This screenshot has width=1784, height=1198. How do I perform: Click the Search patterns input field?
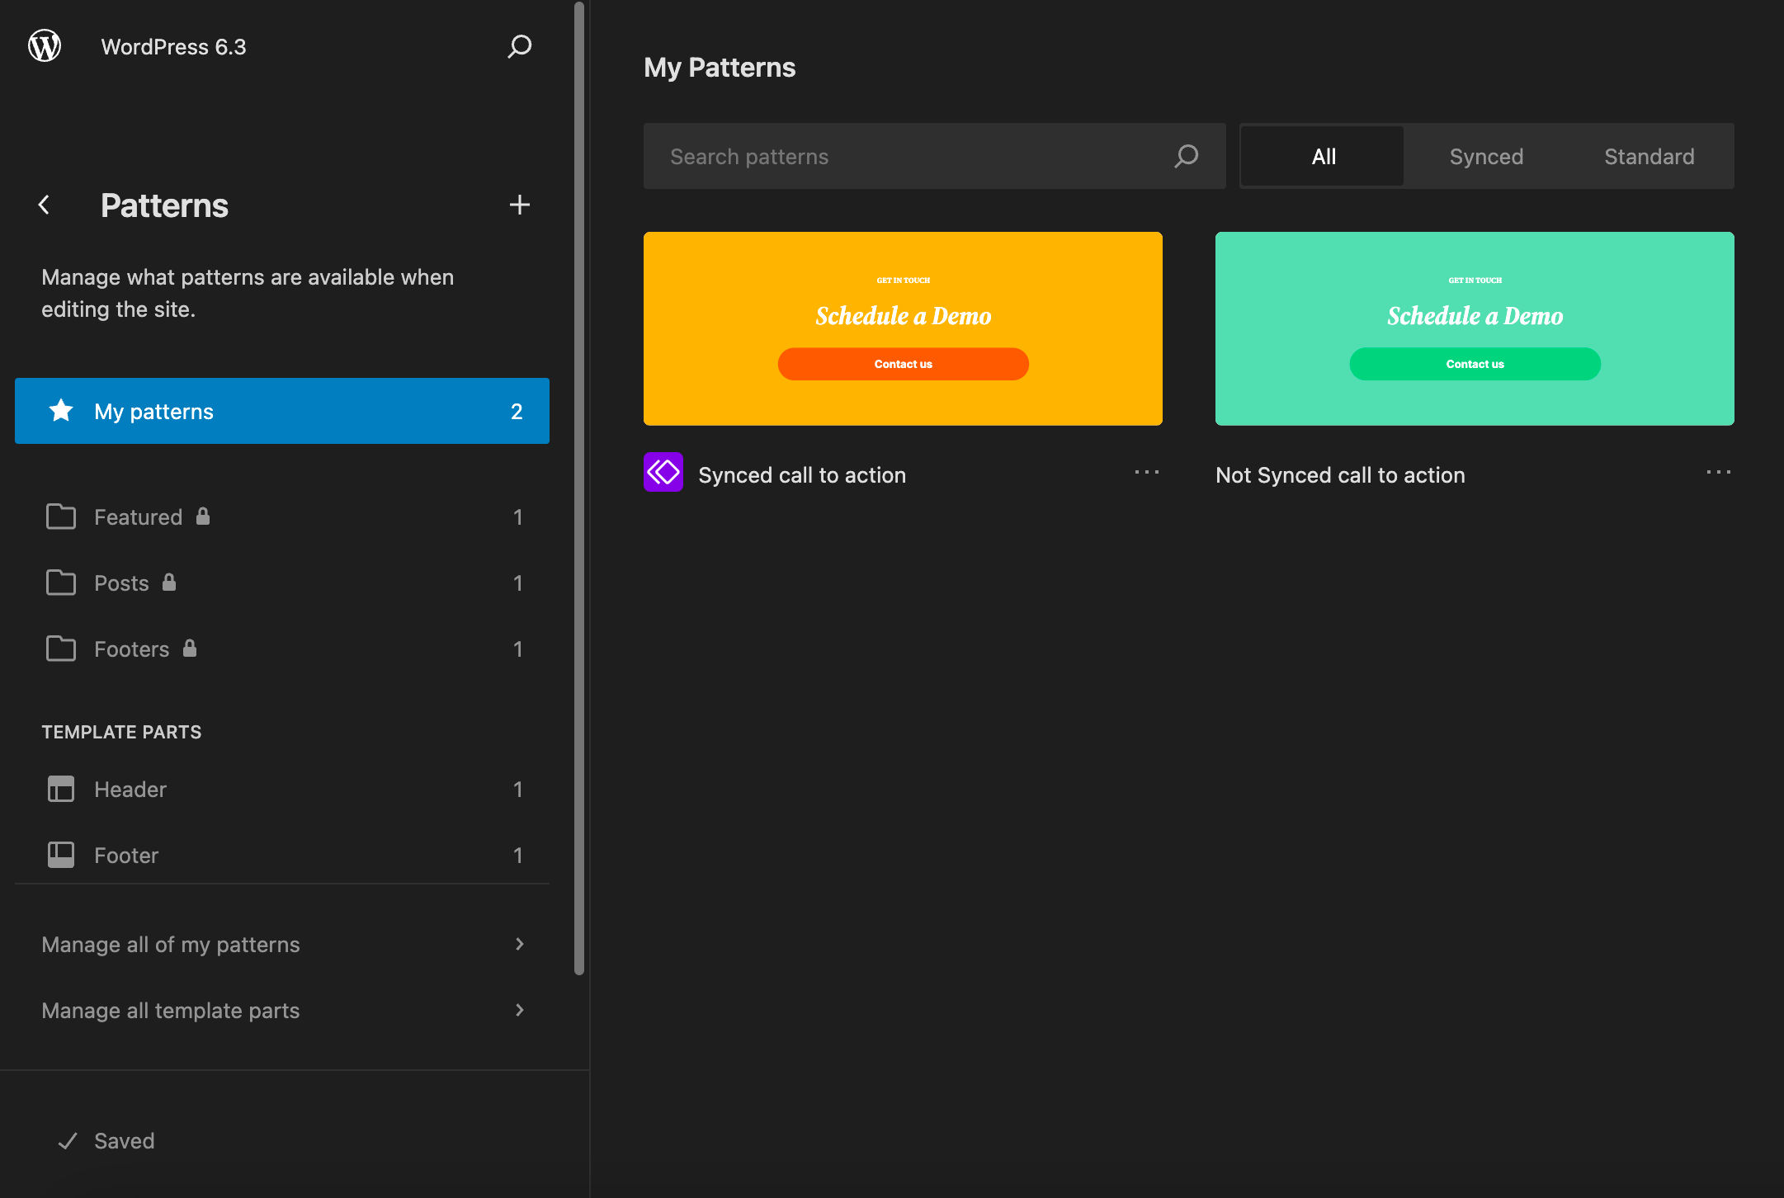click(x=933, y=155)
